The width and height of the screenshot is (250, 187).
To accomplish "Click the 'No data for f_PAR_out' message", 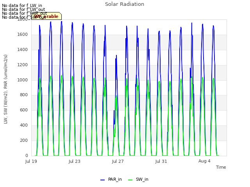I will point(24,13).
